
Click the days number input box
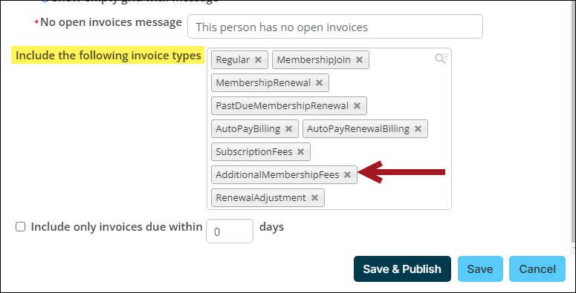tap(230, 231)
